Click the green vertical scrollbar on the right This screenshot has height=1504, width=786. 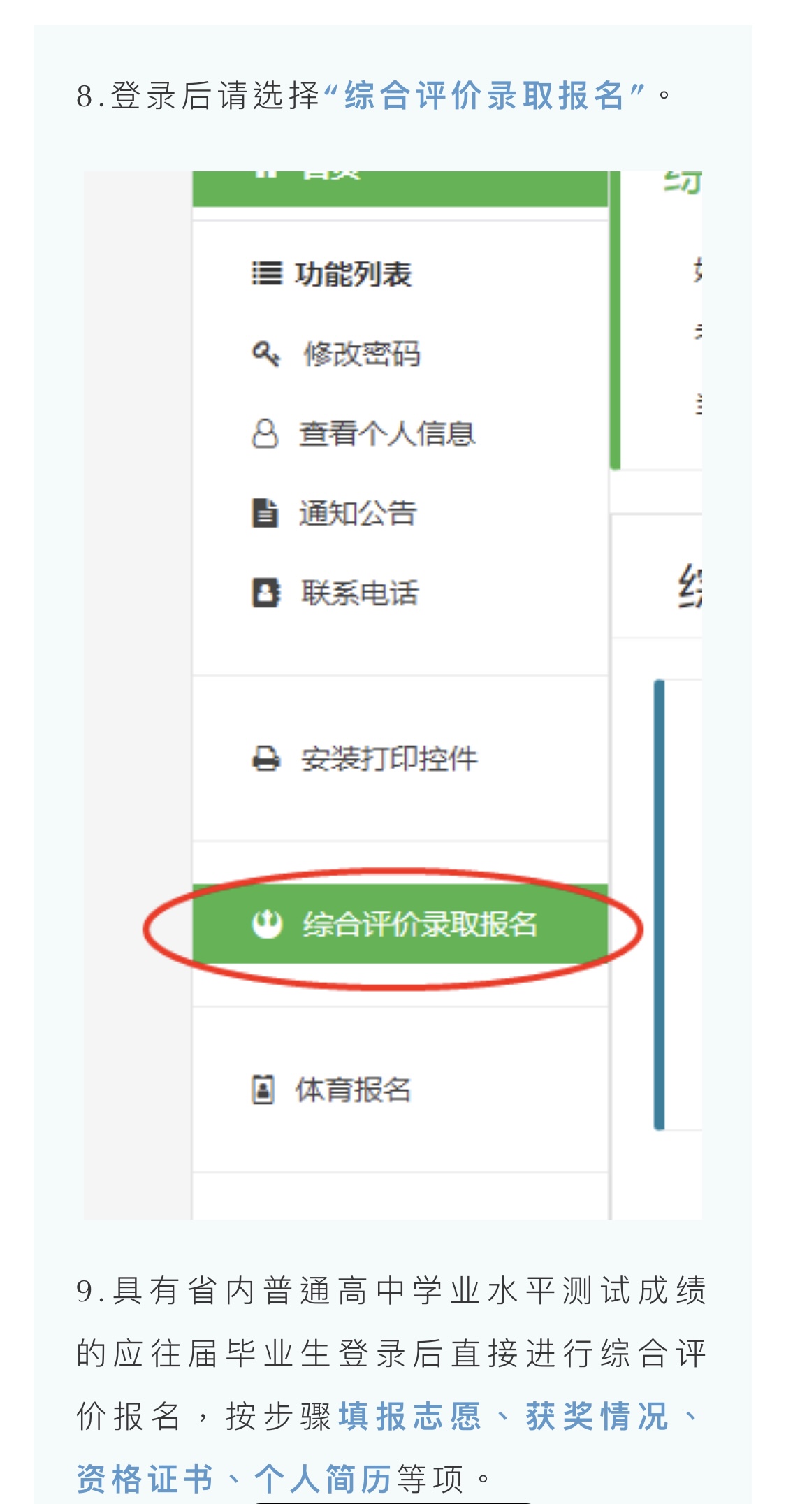point(615,320)
